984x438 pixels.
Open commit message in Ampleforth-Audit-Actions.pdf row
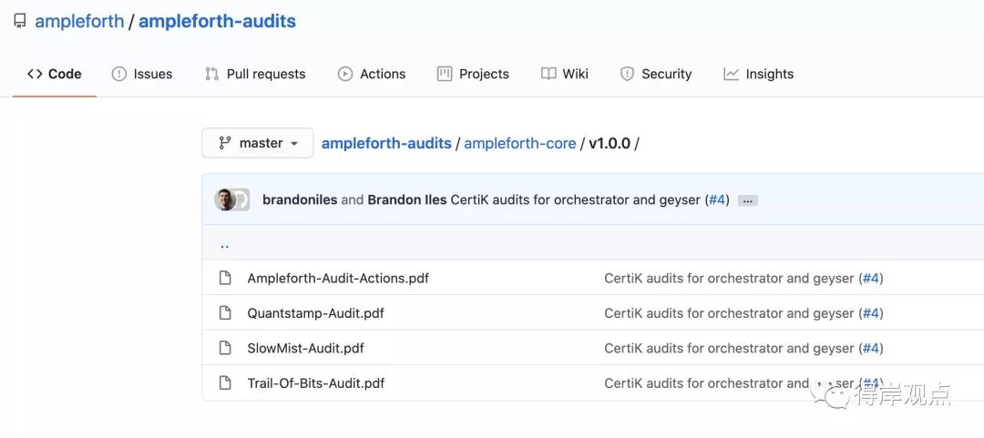(x=729, y=278)
